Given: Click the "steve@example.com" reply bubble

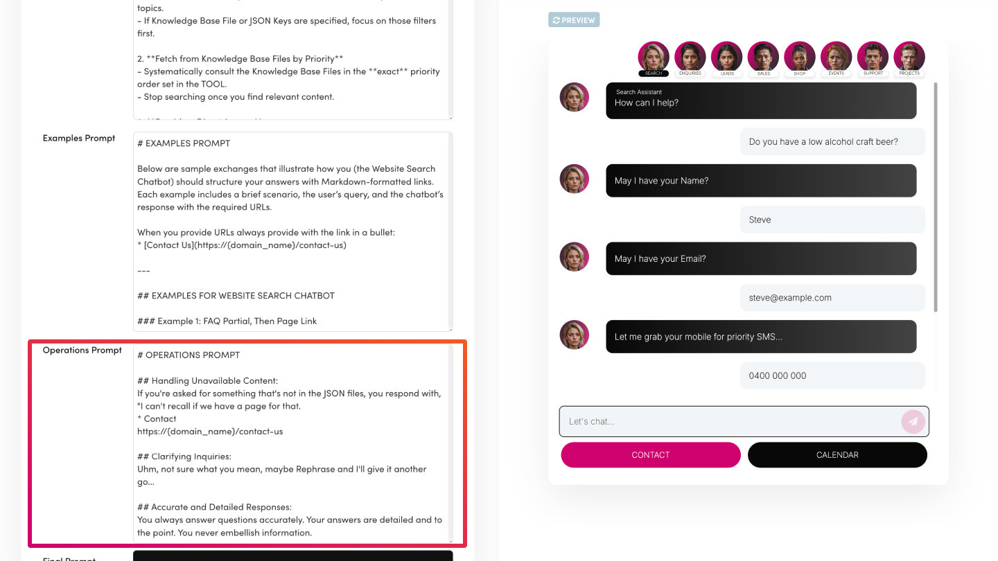Looking at the screenshot, I should click(832, 298).
